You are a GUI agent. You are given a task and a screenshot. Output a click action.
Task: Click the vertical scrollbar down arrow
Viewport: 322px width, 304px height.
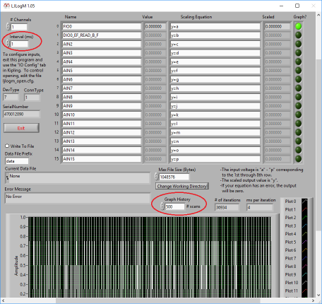[318, 295]
